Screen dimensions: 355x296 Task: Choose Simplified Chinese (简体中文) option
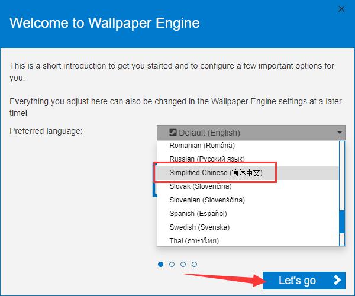coord(248,173)
